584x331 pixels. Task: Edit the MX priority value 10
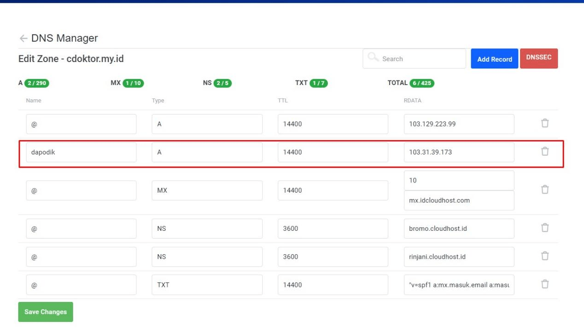point(459,181)
